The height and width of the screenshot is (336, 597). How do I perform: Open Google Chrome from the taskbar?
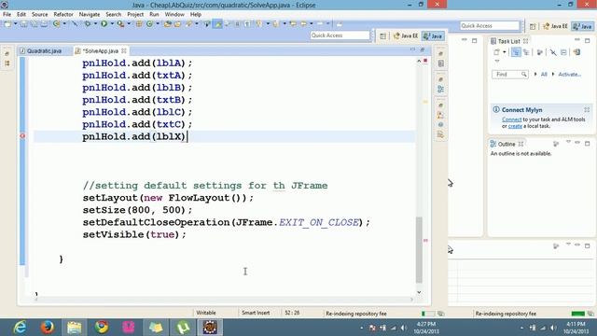pyautogui.click(x=102, y=327)
